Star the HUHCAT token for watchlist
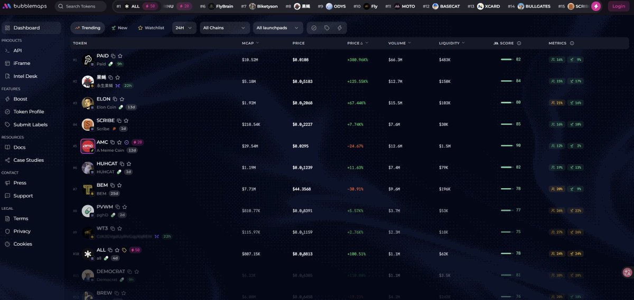 click(128, 164)
